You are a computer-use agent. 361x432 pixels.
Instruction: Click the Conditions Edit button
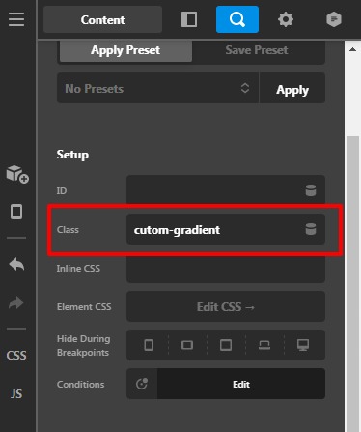241,384
